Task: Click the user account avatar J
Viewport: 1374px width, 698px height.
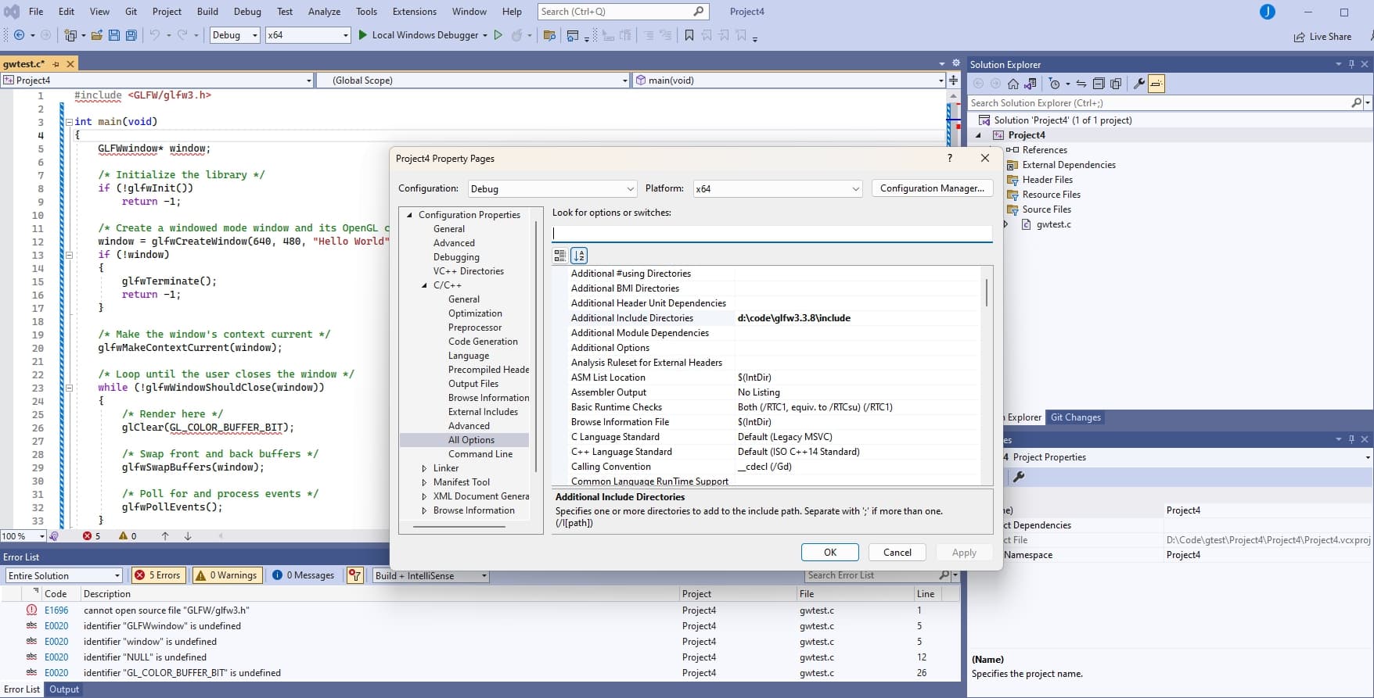Action: [x=1268, y=12]
